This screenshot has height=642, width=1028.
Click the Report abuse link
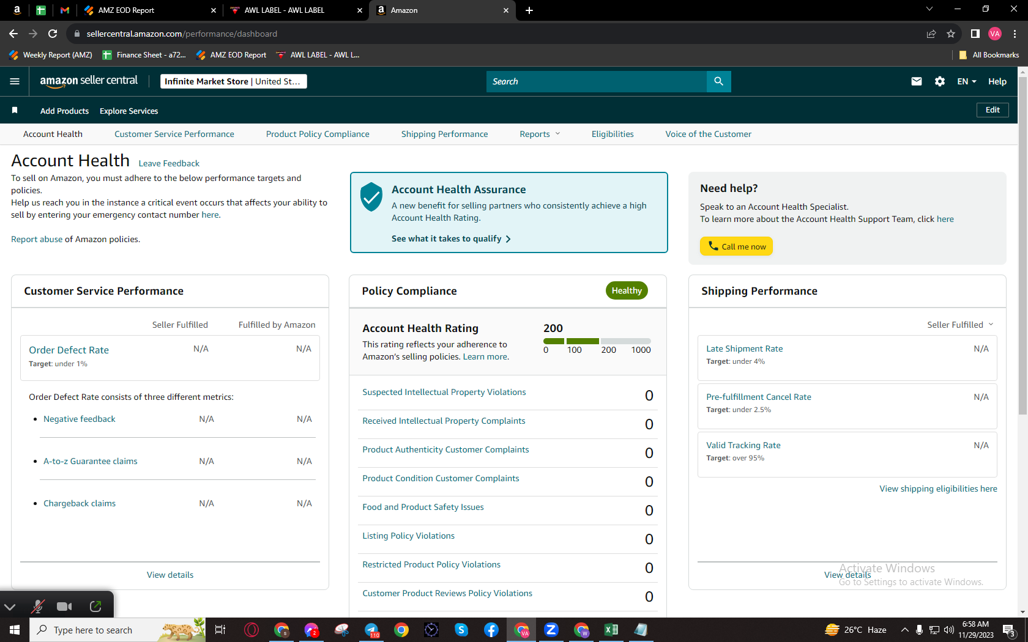point(37,239)
